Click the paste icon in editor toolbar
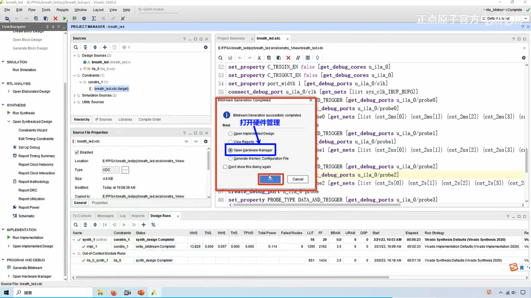This screenshot has width=531, height=298. coord(279,58)
